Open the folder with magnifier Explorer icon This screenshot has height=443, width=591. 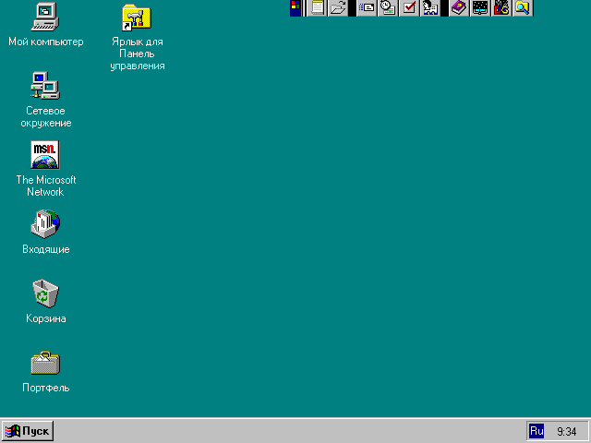[523, 8]
